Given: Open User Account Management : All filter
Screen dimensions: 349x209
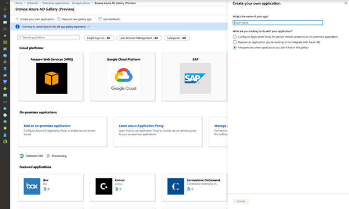Looking at the screenshot, I should click(139, 38).
